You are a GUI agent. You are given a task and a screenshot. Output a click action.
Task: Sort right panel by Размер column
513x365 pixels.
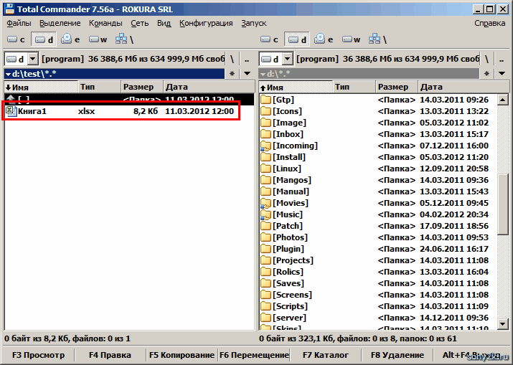click(397, 87)
